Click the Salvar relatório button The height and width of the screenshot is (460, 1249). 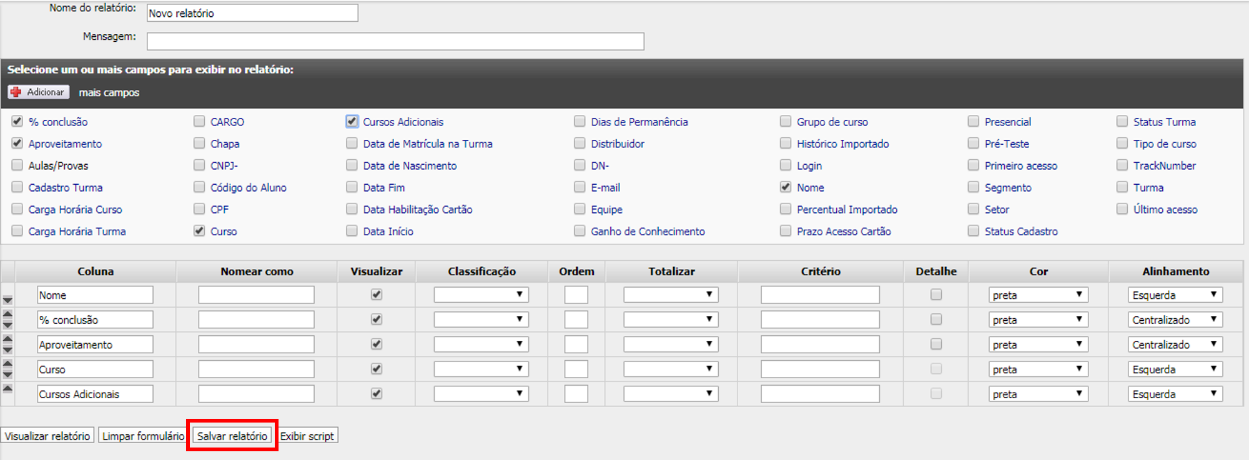232,436
